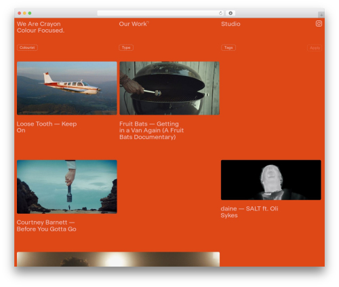Screen dimensions: 339x287
Task: Click Courtney Barnett — Before You Gotta Go title
Action: click(x=46, y=226)
